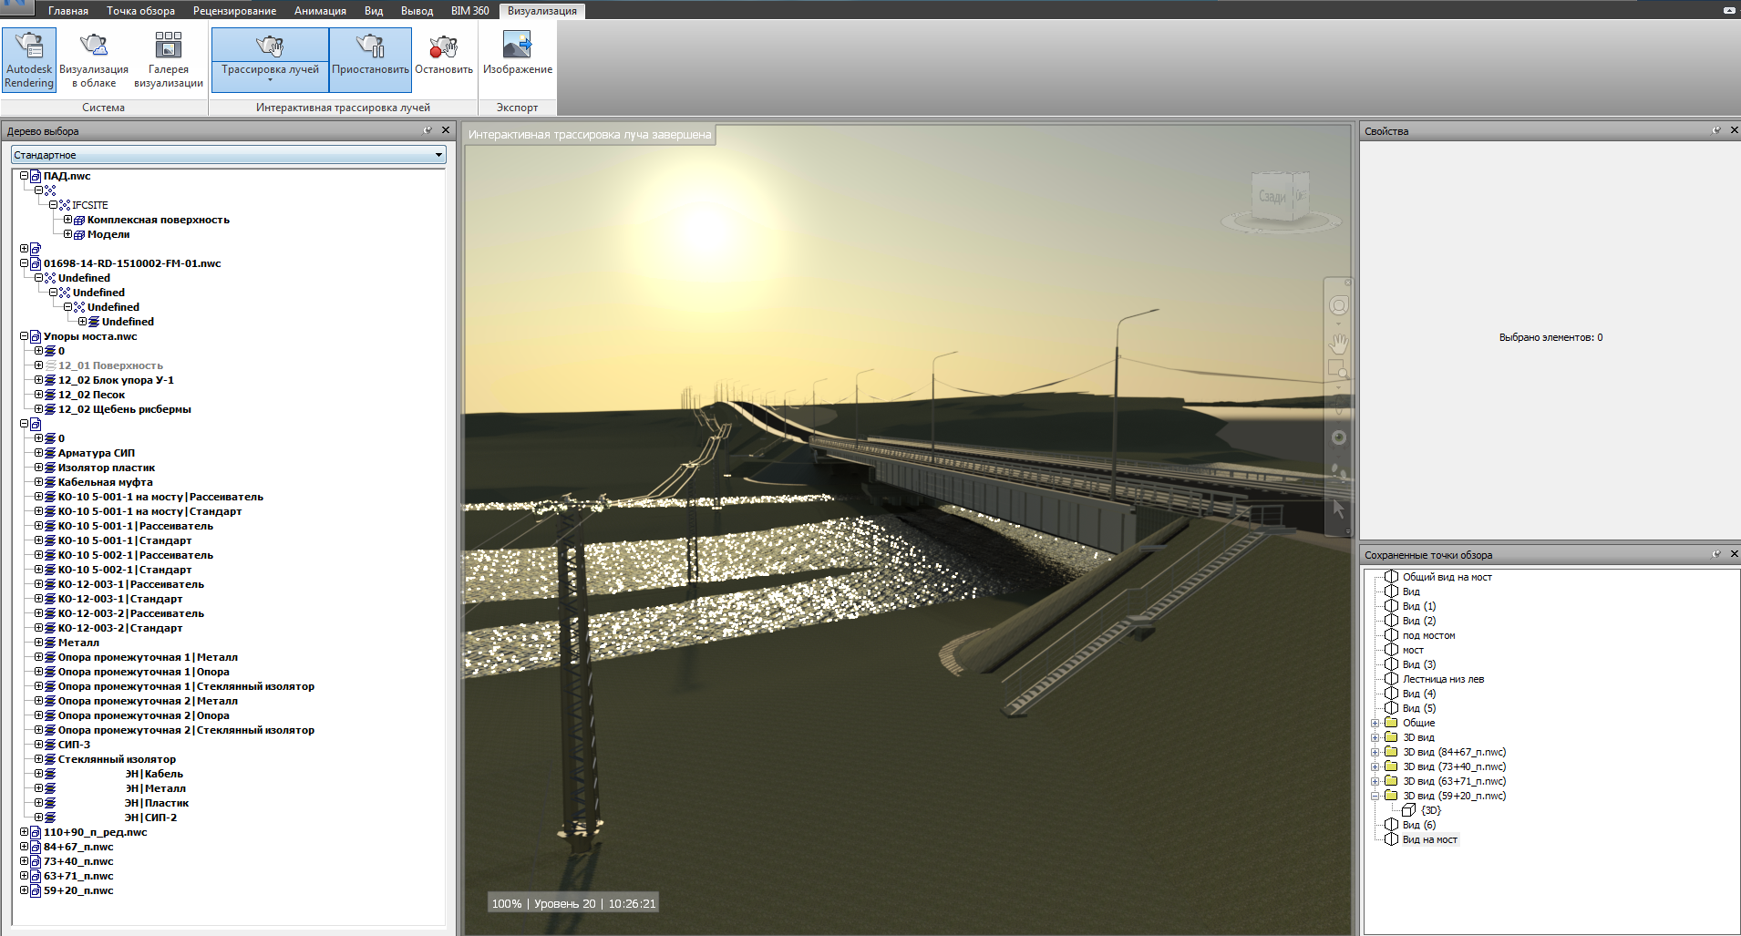The image size is (1741, 936).
Task: Collapse the Упоры моста.nwc tree node
Action: coord(25,336)
